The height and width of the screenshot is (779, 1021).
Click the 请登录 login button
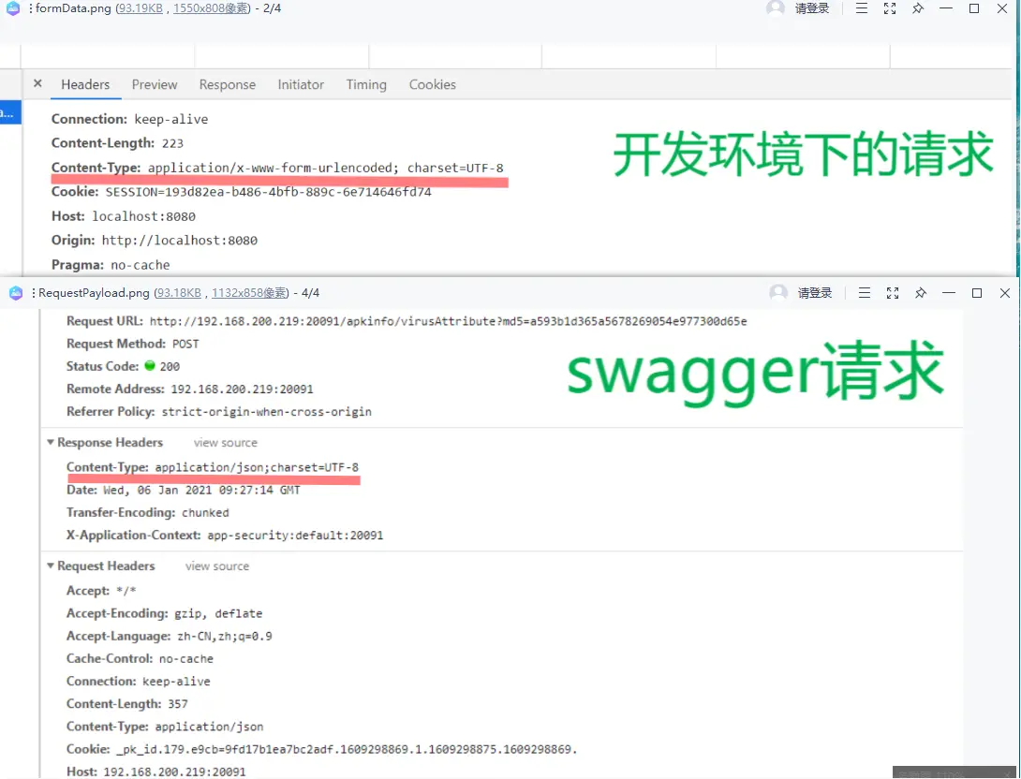[812, 8]
